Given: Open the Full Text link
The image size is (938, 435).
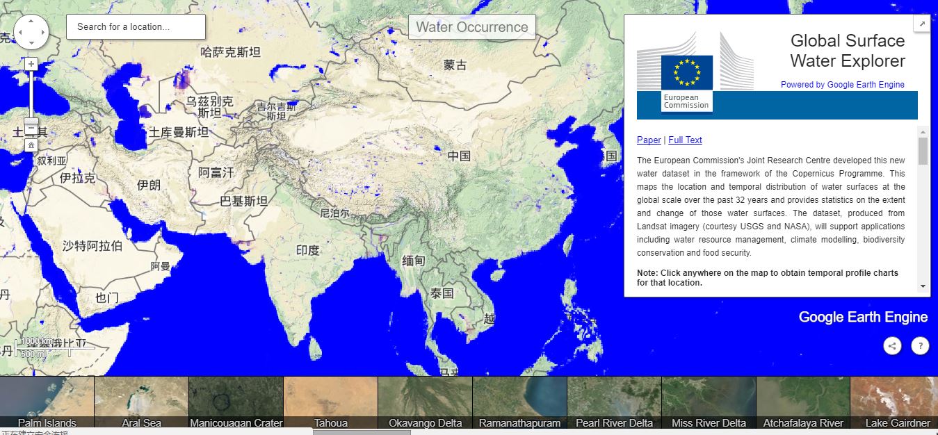Looking at the screenshot, I should coord(685,140).
